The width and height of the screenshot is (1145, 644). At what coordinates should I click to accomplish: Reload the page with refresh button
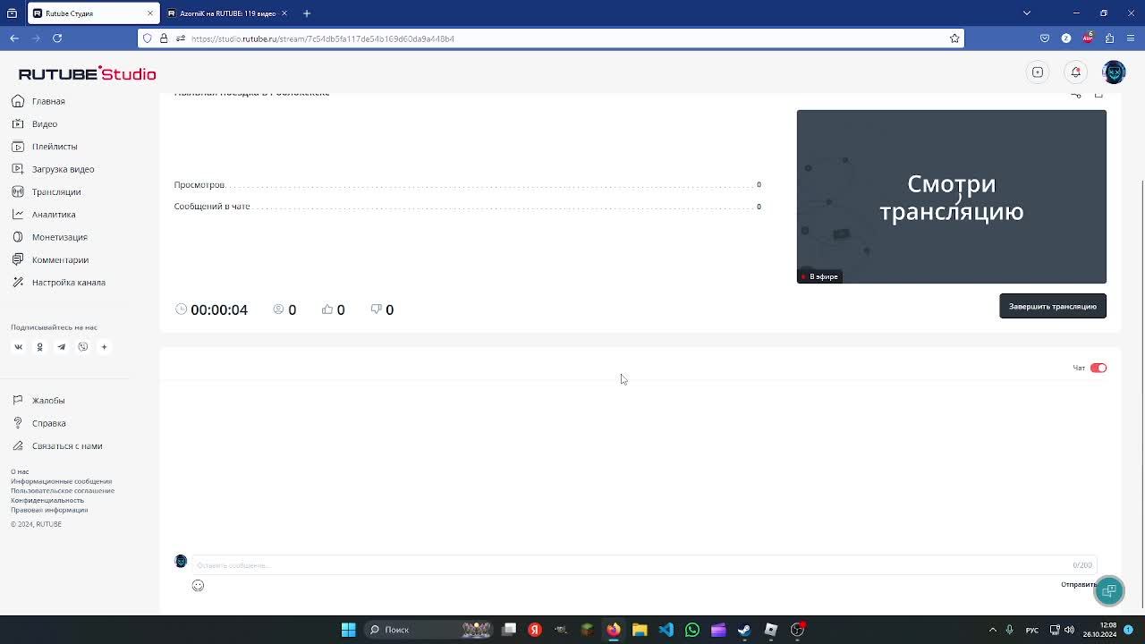[x=57, y=38]
